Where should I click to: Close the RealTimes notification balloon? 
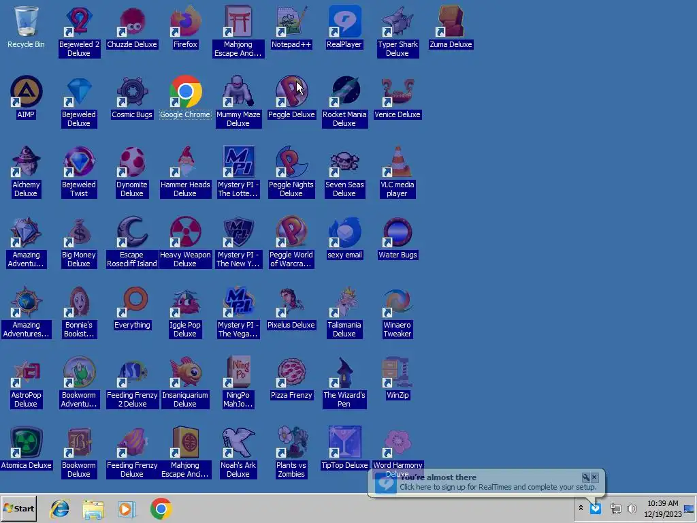594,477
